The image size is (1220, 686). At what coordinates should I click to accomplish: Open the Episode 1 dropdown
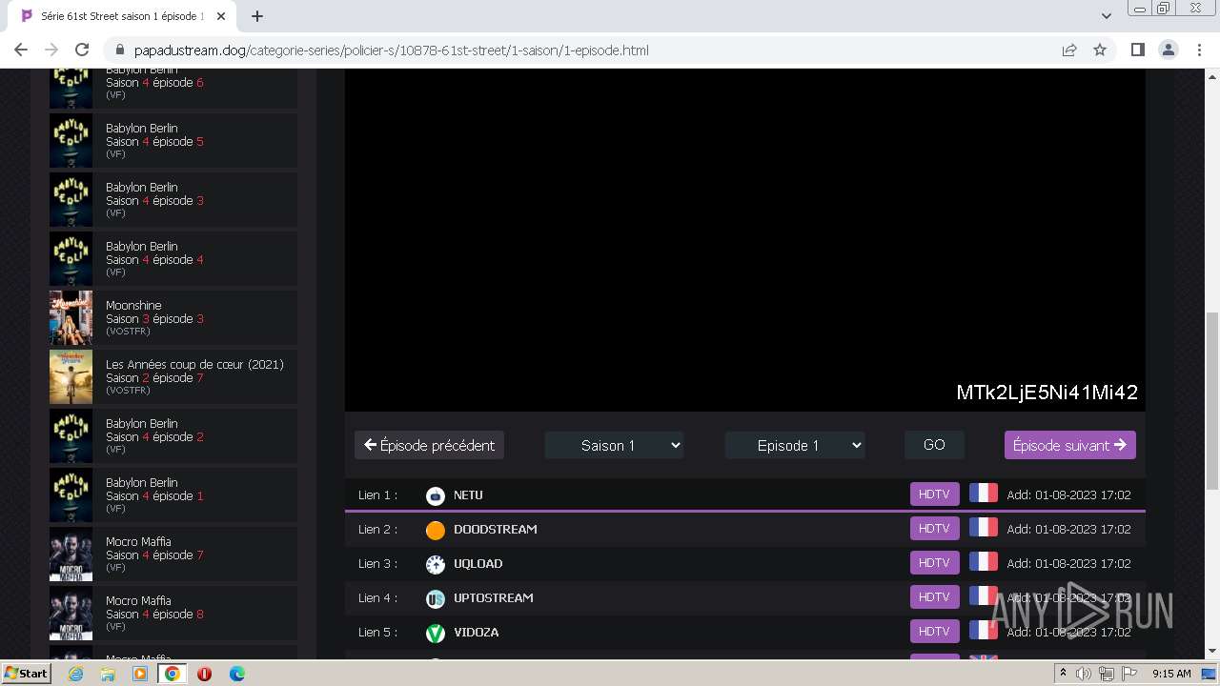coord(795,445)
